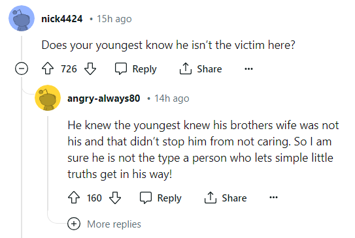Open angry-always80's user profile
The height and width of the screenshot is (238, 355).
[x=104, y=98]
